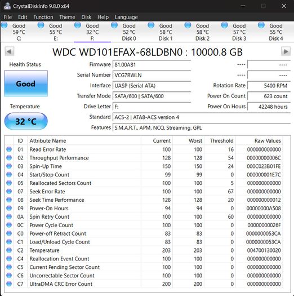Click raw value 0000000026F for Power Cycle Count
Screen dimensions: 294x296
(x=264, y=225)
